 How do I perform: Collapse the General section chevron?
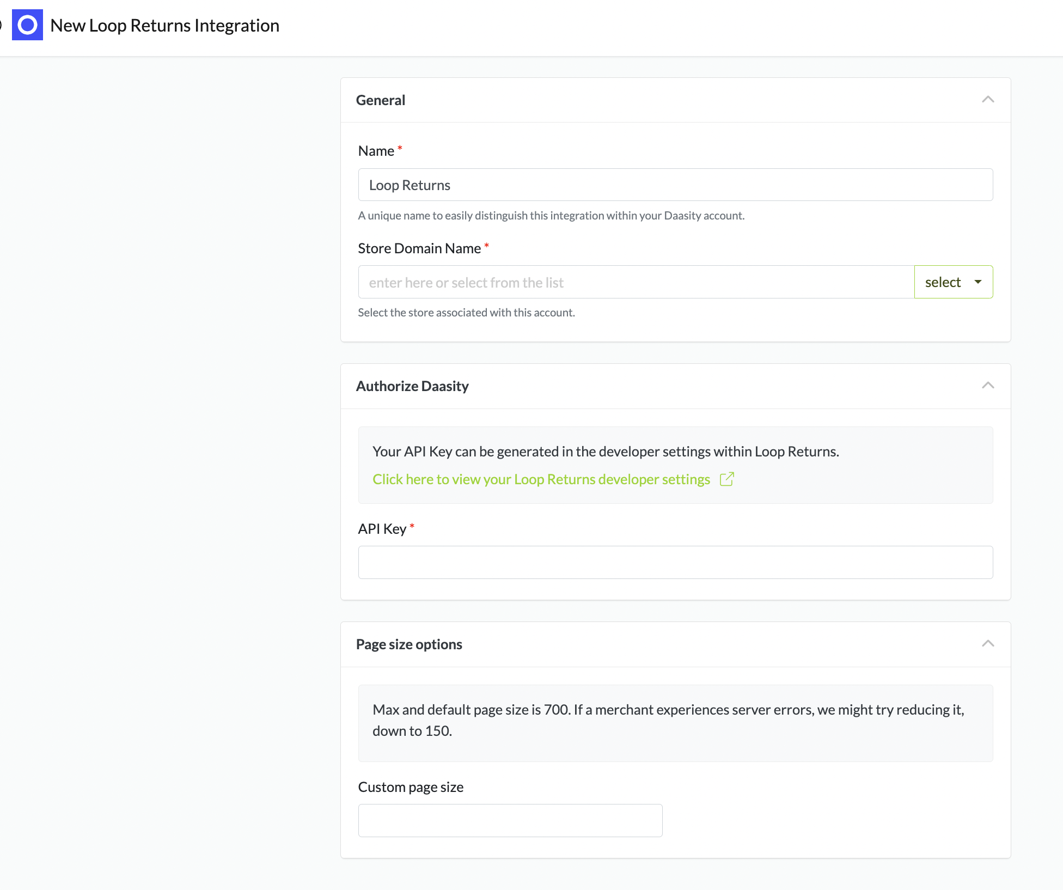[x=988, y=100]
